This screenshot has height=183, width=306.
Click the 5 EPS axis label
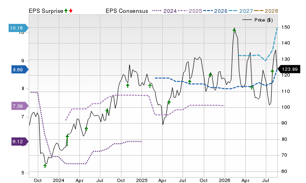23,173
